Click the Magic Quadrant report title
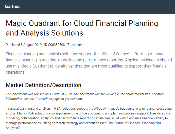The image size is (175, 134). tap(82, 28)
